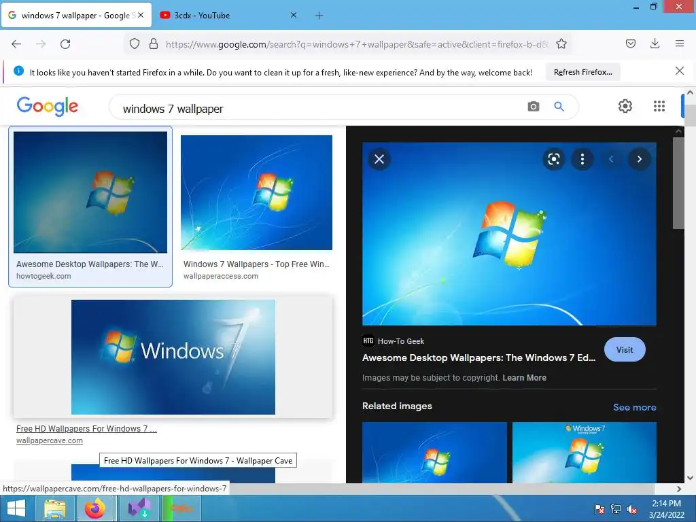Click the HTG favicon in the preview

[368, 341]
